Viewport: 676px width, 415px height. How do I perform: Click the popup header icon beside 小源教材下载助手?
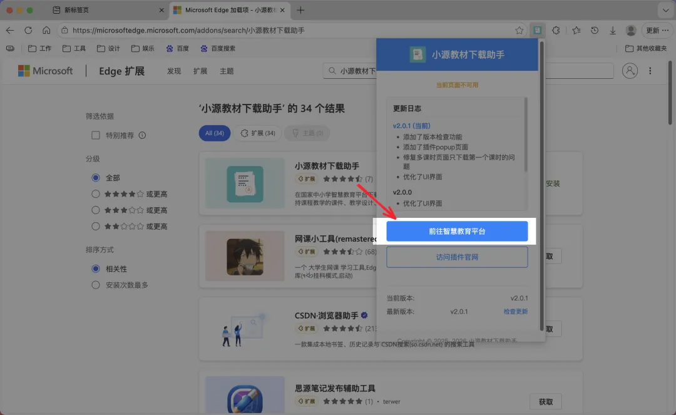[417, 54]
